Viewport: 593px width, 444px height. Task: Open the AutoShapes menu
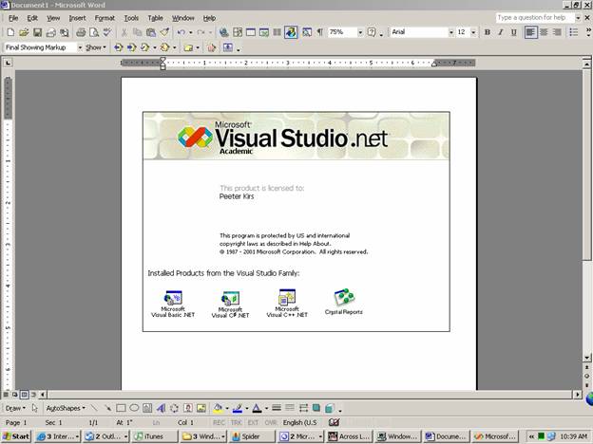[66, 408]
